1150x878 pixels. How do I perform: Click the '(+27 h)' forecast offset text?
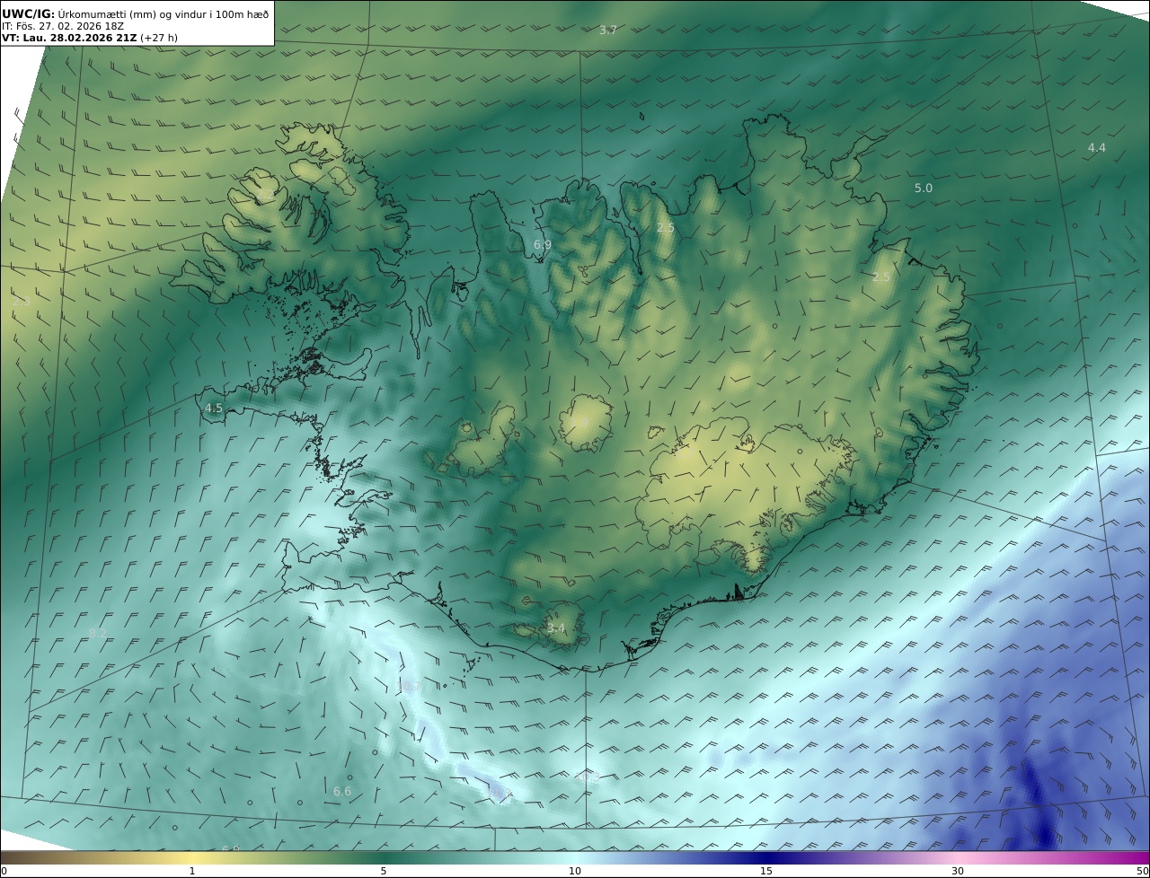pyautogui.click(x=159, y=39)
